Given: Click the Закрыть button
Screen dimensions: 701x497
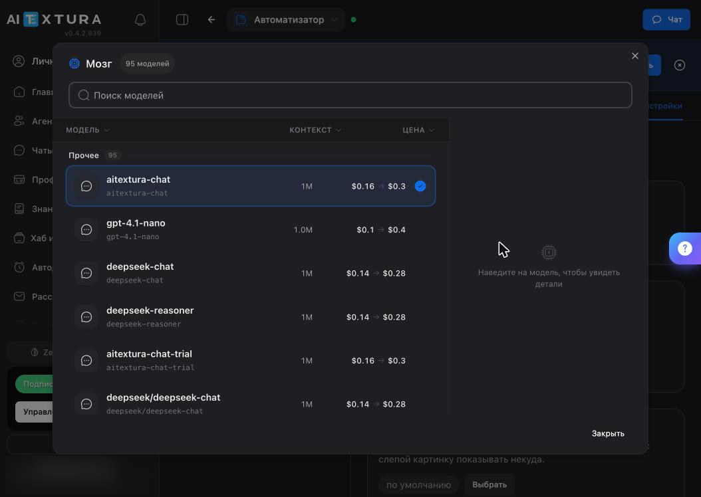Looking at the screenshot, I should coord(608,434).
